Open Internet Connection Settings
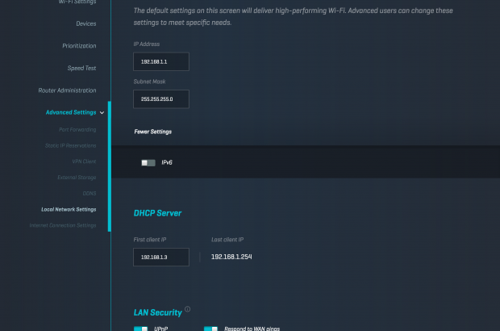Viewport: 500px width, 331px height. [x=62, y=225]
